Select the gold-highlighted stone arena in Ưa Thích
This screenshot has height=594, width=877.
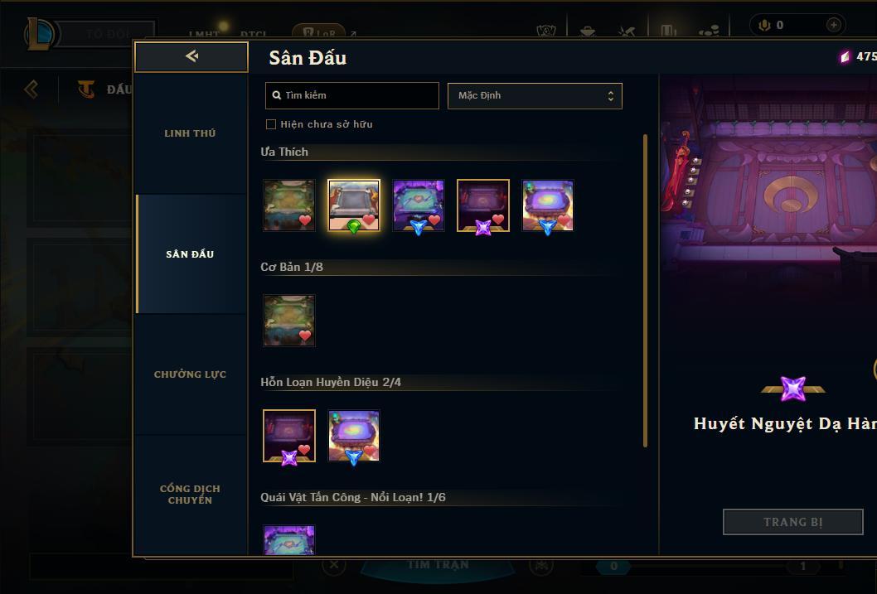(353, 205)
